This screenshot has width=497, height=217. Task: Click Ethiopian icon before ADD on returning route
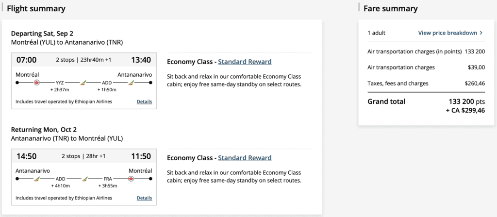coord(37,179)
